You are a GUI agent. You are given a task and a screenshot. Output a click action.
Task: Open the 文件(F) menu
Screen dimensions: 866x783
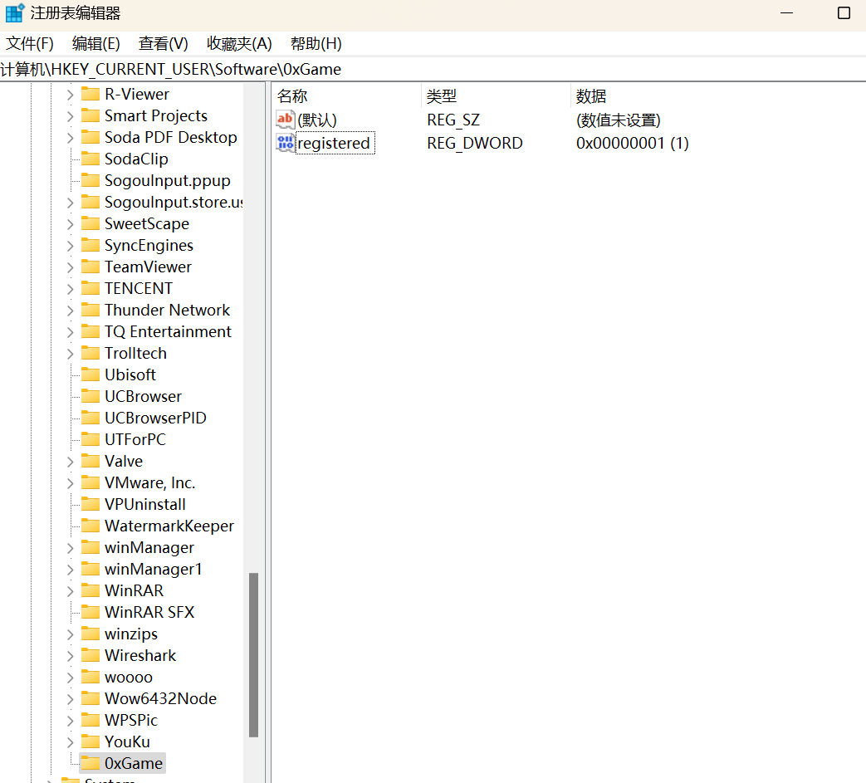[x=30, y=44]
